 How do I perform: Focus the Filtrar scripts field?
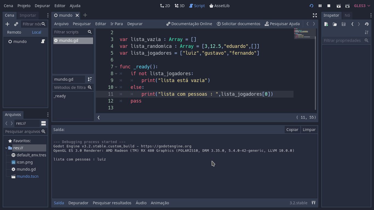pos(73,32)
